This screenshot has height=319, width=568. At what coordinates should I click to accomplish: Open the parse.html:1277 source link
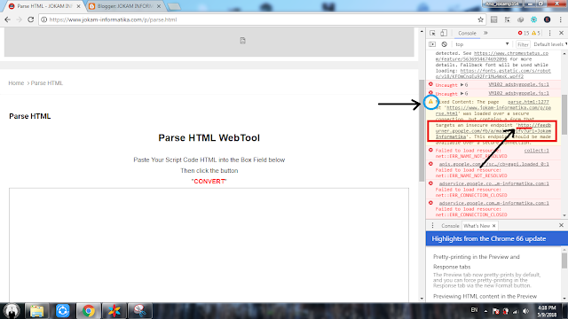pos(528,102)
